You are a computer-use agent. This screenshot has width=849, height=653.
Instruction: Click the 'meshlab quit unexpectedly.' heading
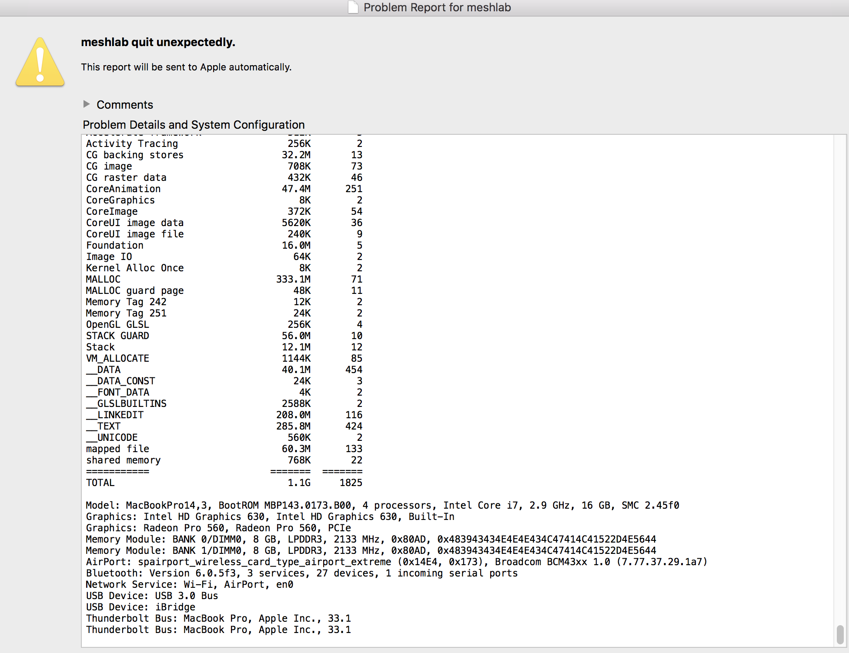tap(158, 42)
